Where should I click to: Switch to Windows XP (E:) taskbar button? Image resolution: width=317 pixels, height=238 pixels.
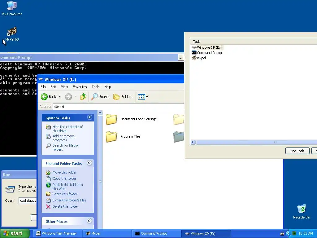206,233
